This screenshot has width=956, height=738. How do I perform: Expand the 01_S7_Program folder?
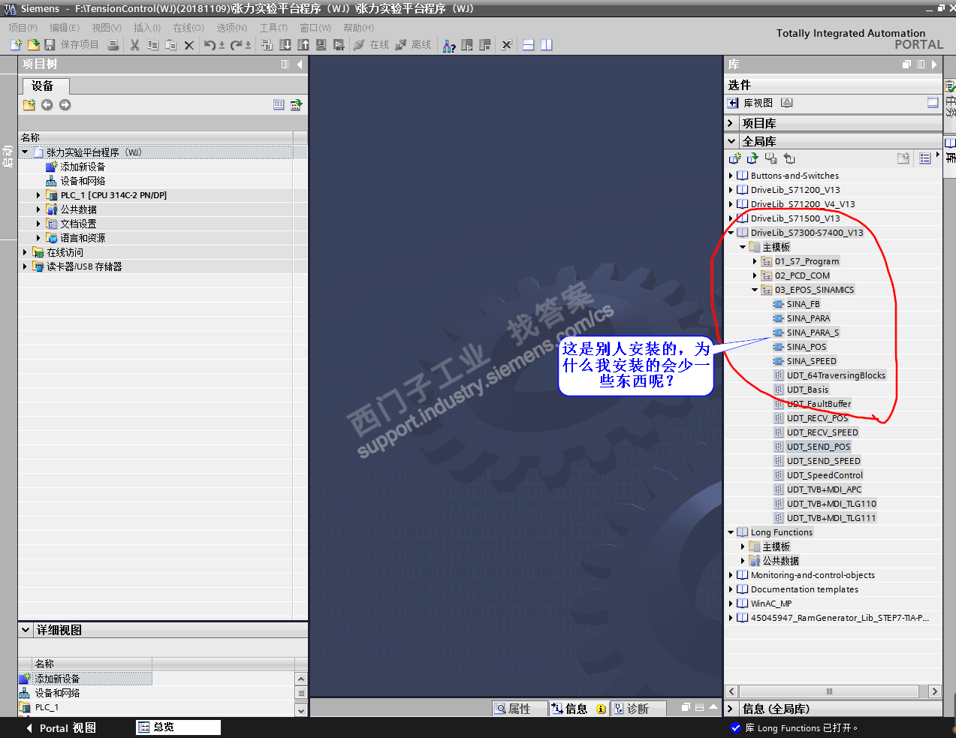(x=755, y=261)
